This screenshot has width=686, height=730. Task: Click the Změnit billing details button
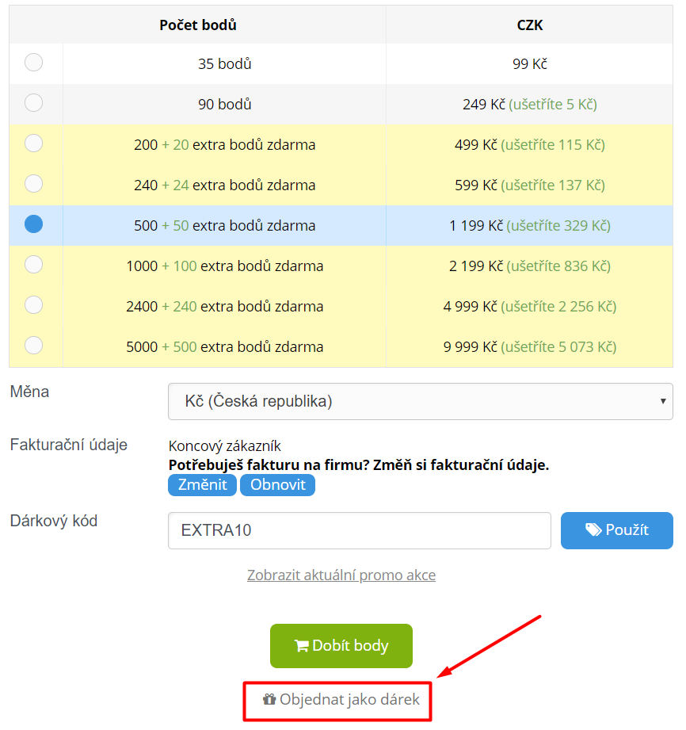(x=203, y=485)
